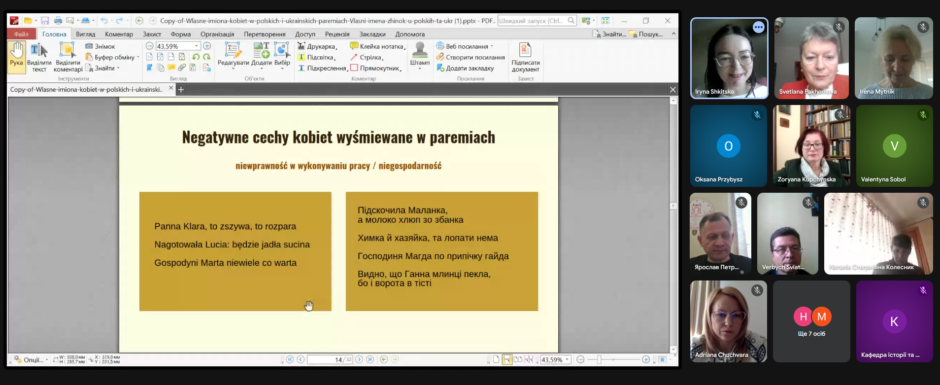Click Додати закладку

point(465,68)
